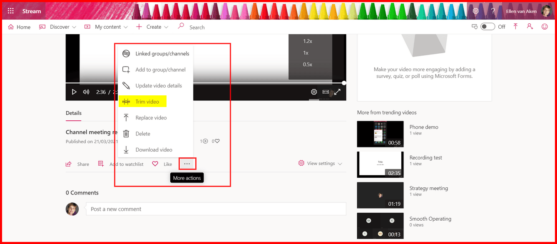The width and height of the screenshot is (557, 244).
Task: Mute the video volume speaker icon
Action: (86, 92)
